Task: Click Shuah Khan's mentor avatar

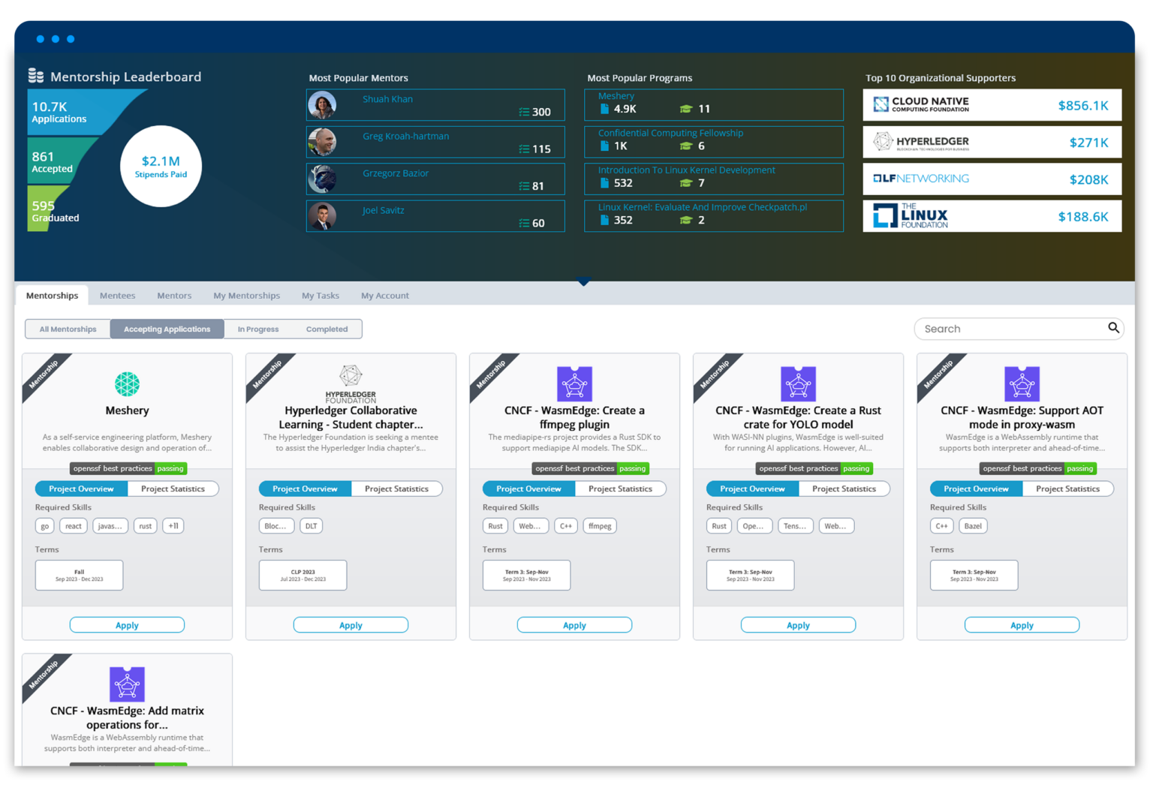Action: 323,104
